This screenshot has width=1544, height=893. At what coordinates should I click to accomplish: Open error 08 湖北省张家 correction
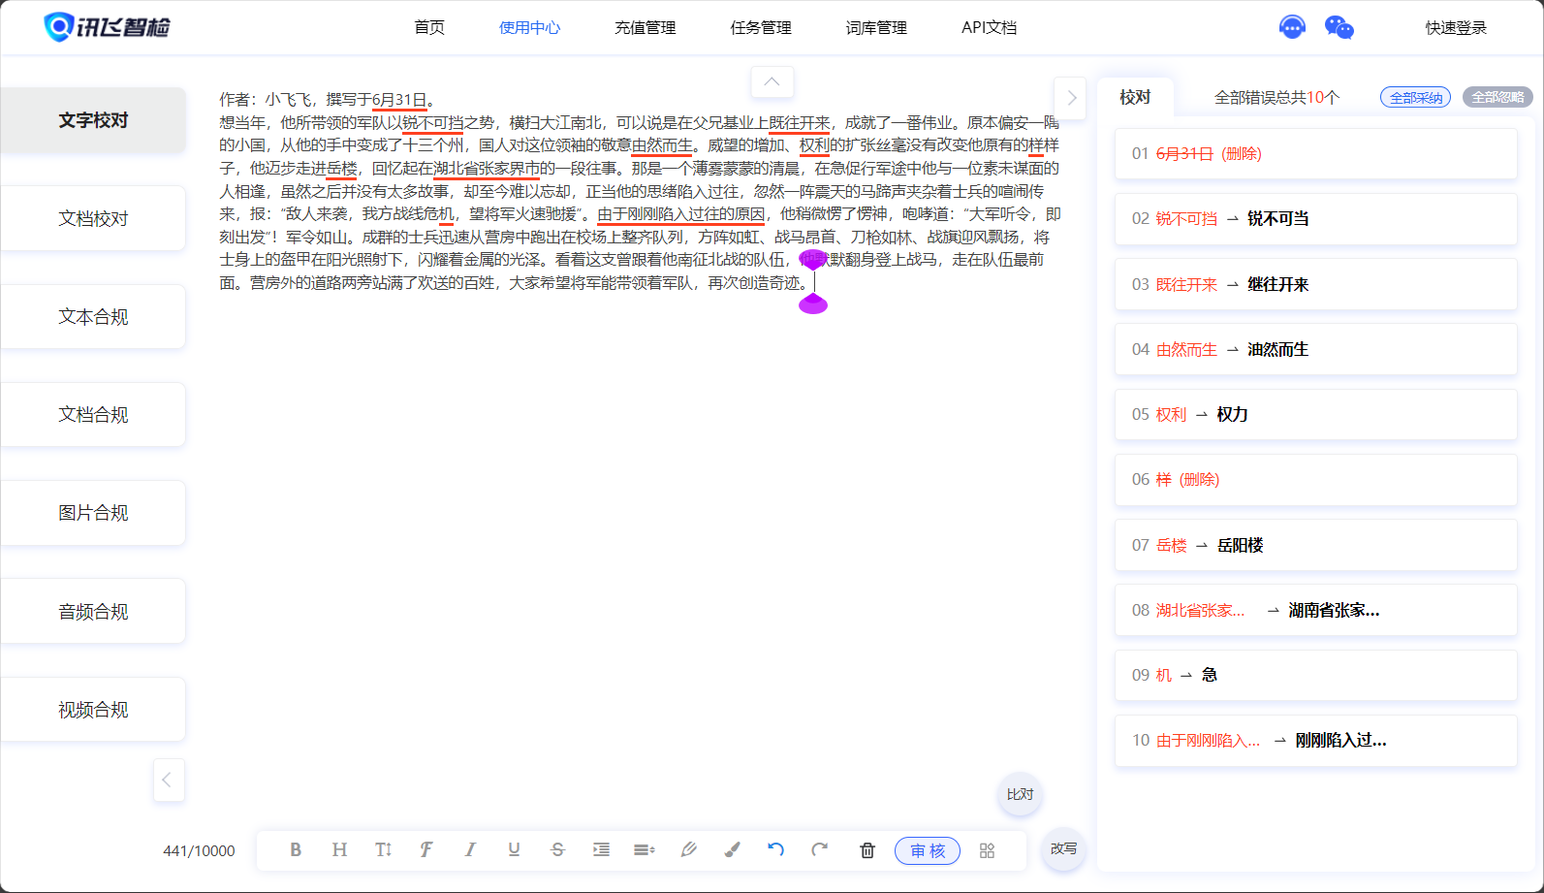1316,610
